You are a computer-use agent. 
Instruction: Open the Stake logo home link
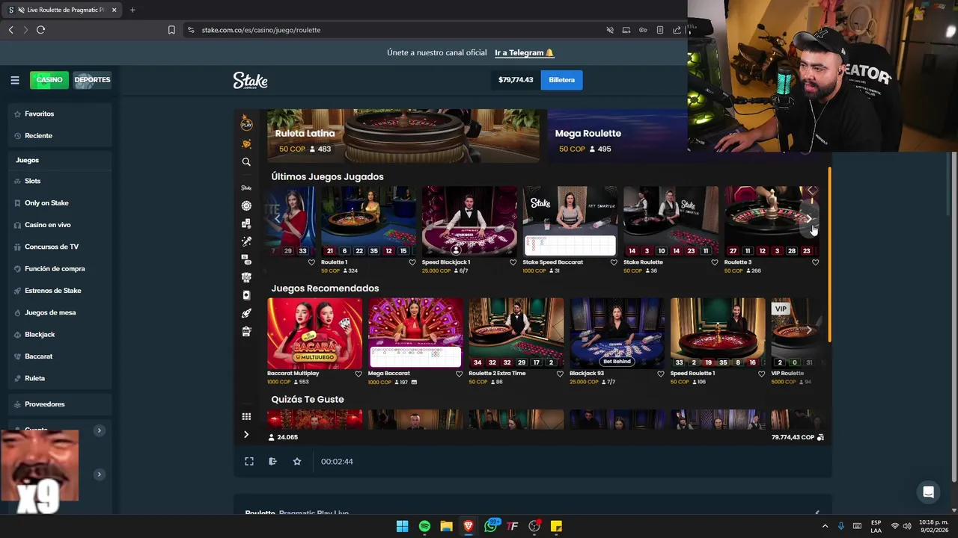[x=250, y=80]
